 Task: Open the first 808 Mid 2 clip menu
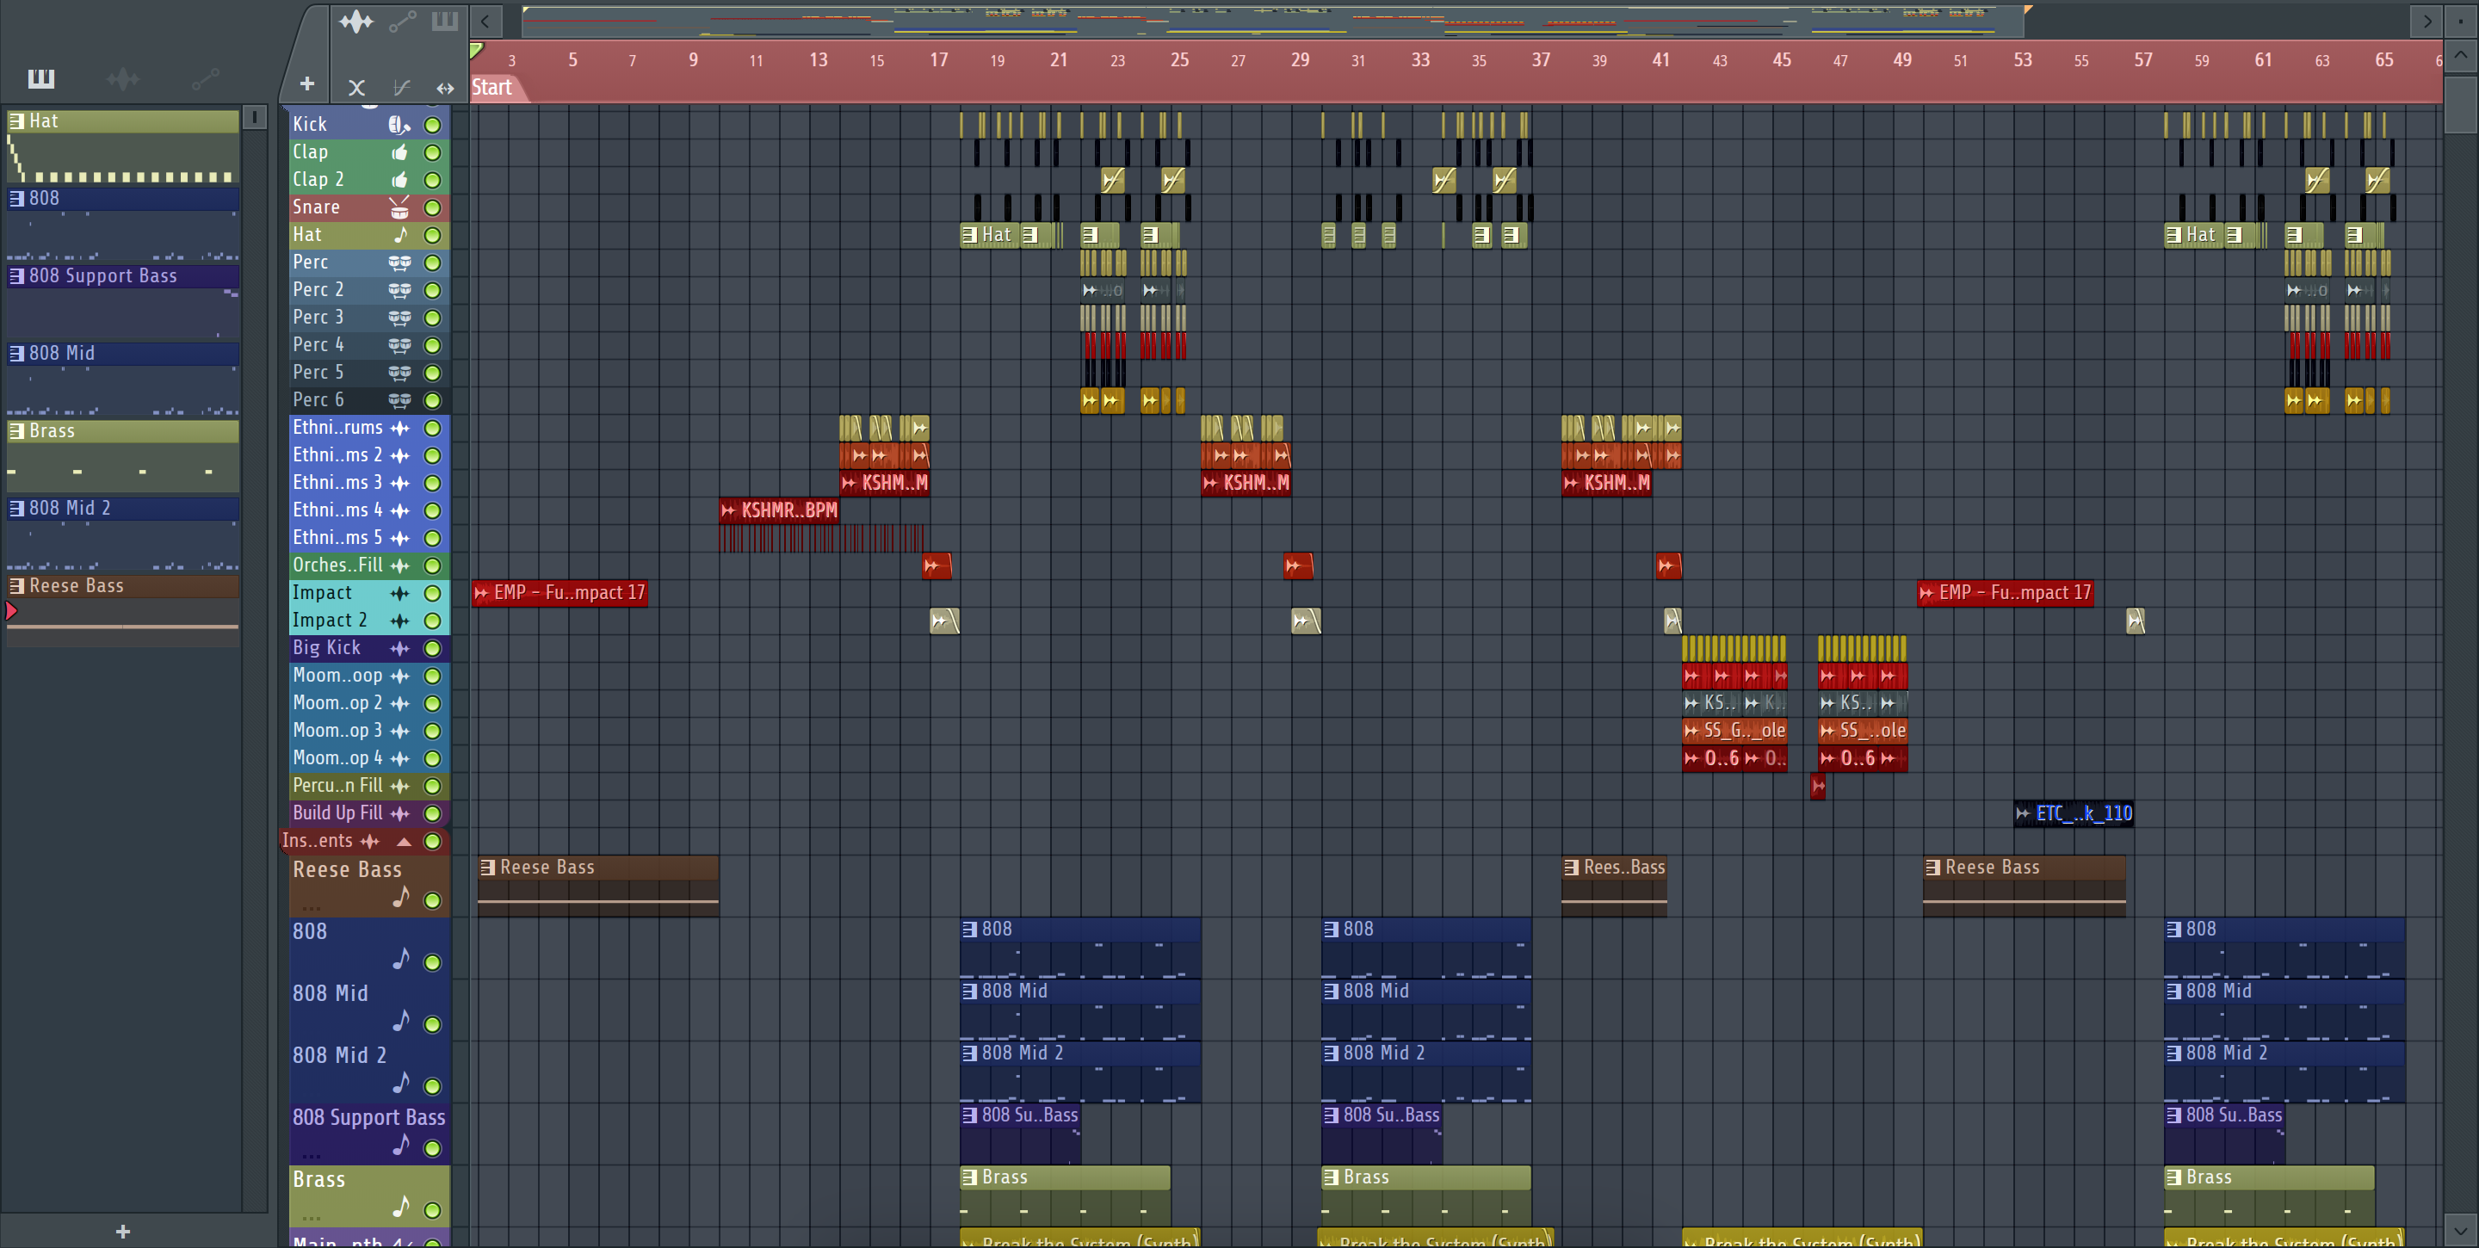pyautogui.click(x=970, y=1053)
